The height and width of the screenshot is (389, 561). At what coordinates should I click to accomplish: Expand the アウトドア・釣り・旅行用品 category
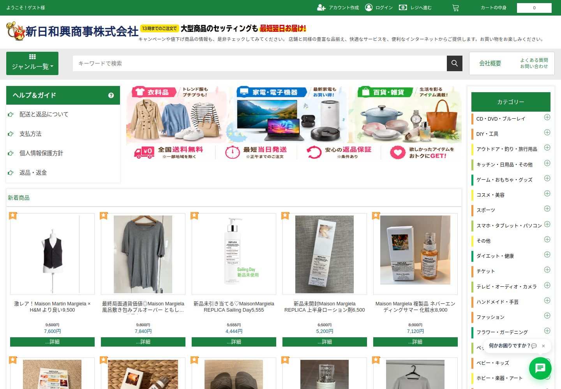[547, 147]
